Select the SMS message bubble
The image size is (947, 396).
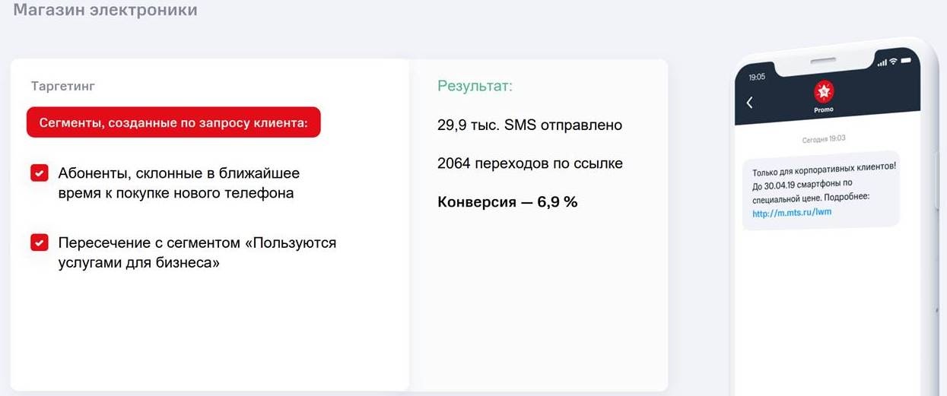[x=821, y=190]
